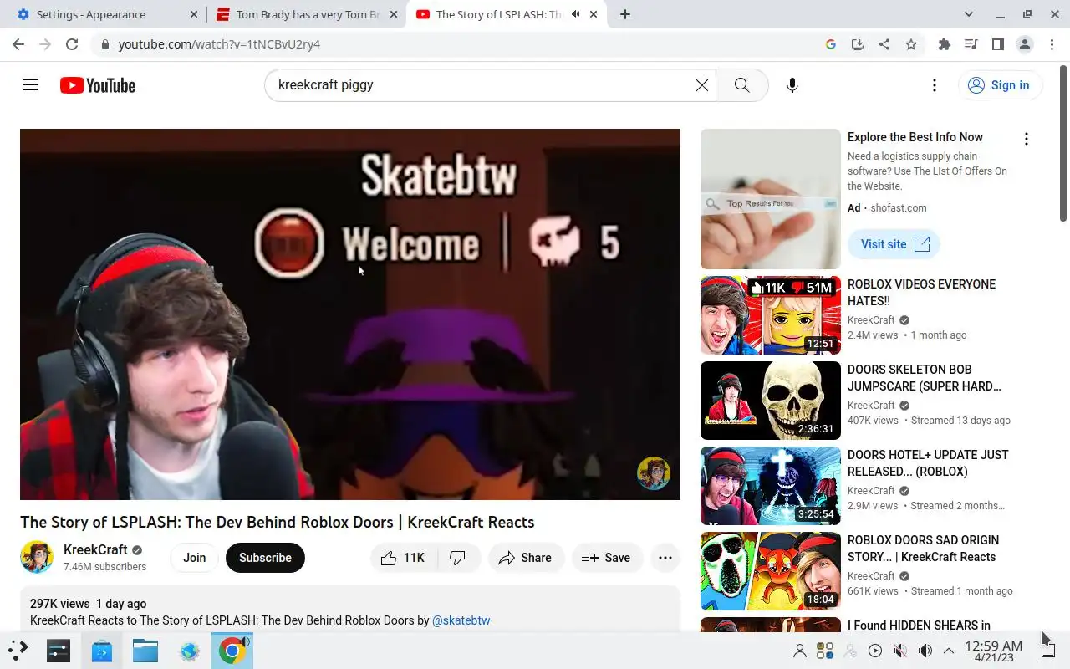Bookmark this page with star
The width and height of the screenshot is (1070, 669).
(x=911, y=44)
